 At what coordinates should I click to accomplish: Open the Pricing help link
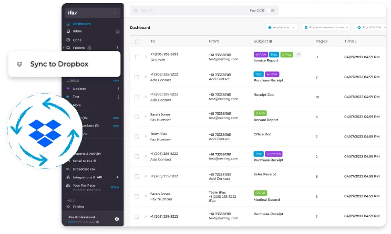[x=78, y=207]
